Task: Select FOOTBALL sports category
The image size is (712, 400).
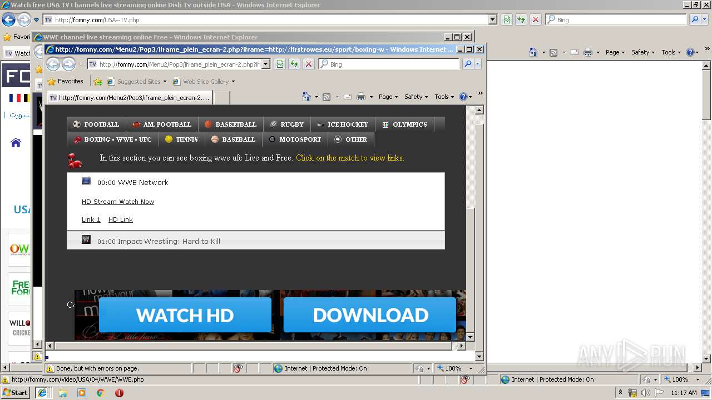Action: (96, 124)
